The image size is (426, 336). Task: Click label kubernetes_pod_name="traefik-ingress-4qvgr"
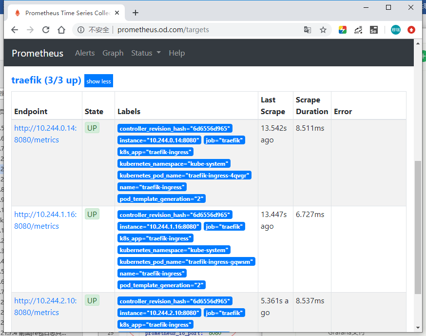point(184,176)
